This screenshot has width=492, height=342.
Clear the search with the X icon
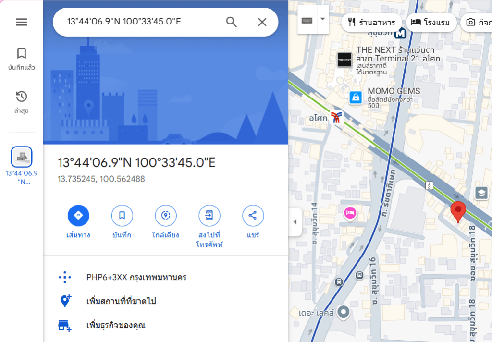pyautogui.click(x=262, y=22)
